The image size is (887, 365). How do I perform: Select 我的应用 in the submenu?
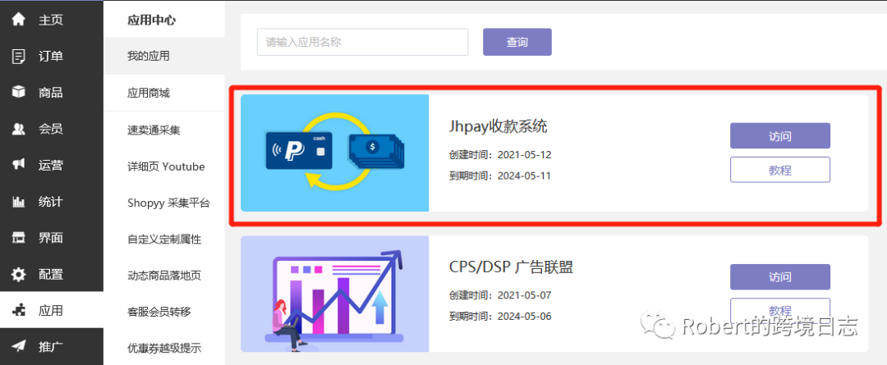(x=164, y=56)
